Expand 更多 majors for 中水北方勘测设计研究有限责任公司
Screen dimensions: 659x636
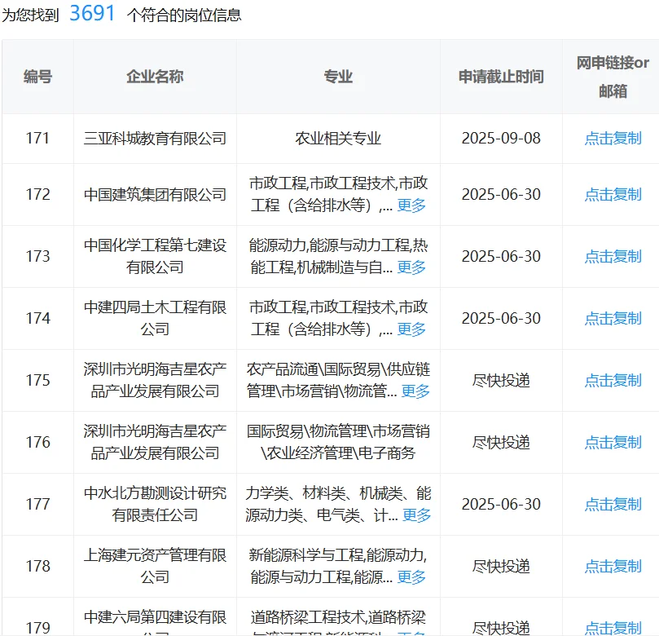(x=417, y=515)
